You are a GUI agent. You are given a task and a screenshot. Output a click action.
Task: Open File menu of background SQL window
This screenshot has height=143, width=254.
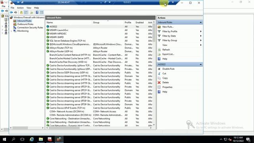click(4, 6)
